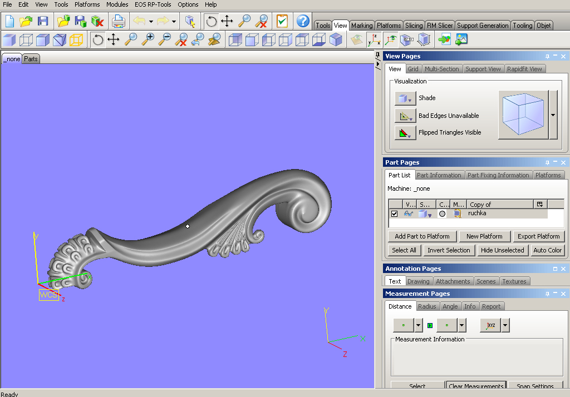The image size is (570, 397).
Task: Expand the arrow beside the view cube preview
Action: [553, 115]
